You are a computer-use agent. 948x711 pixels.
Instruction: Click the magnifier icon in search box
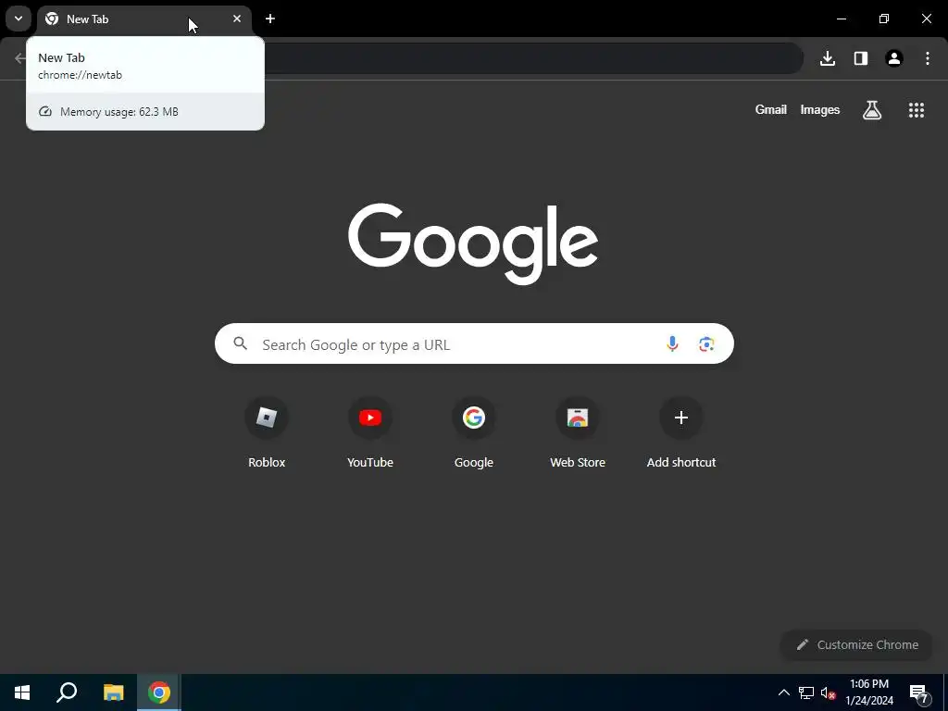coord(241,344)
